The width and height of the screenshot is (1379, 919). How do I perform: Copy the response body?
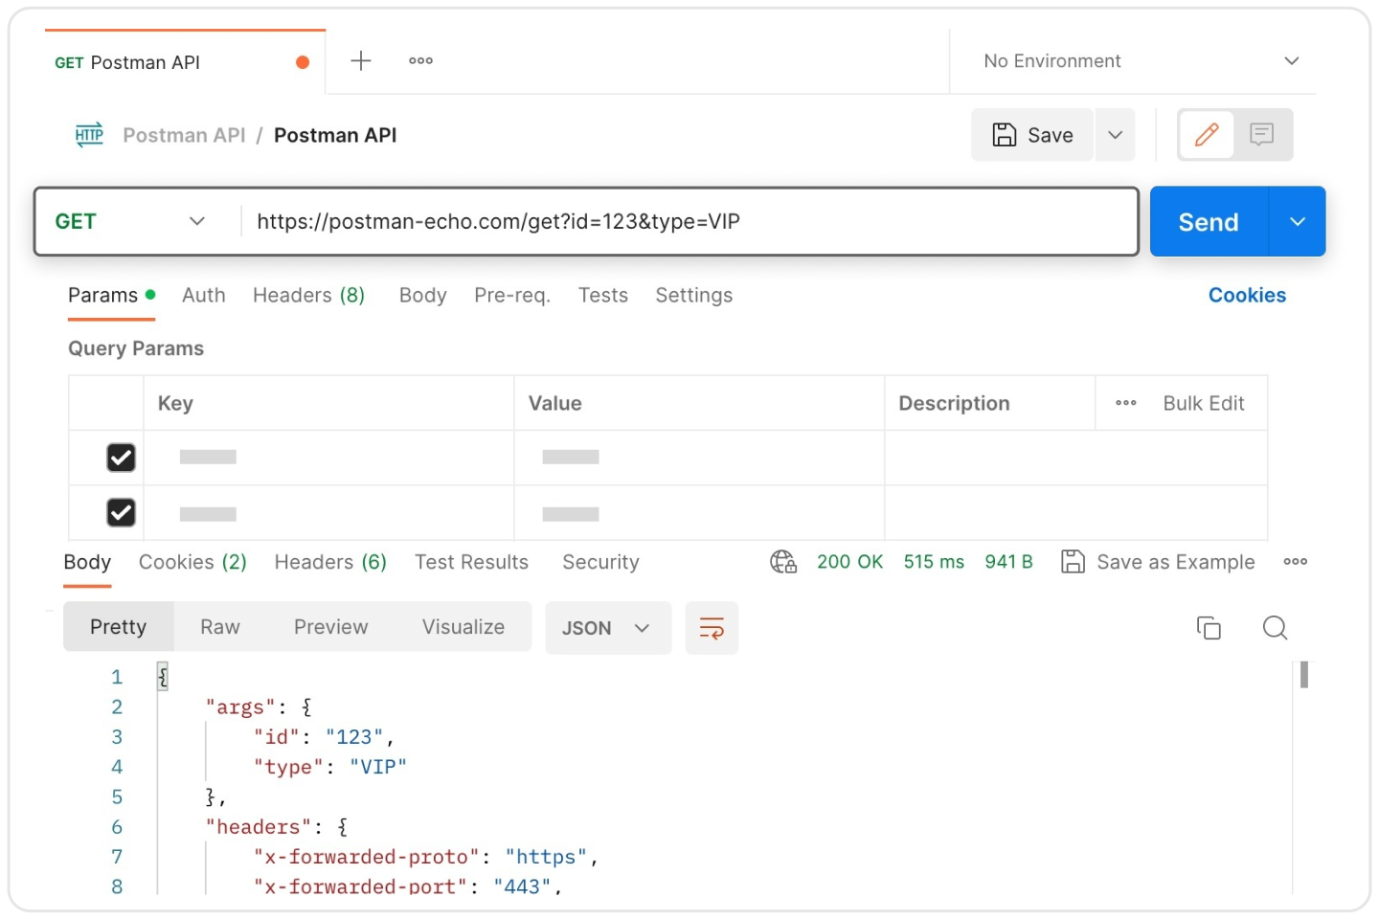coord(1209,627)
